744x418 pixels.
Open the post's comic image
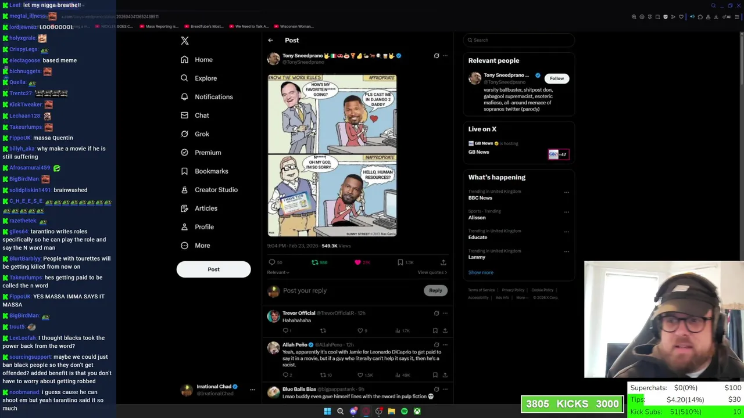click(332, 155)
